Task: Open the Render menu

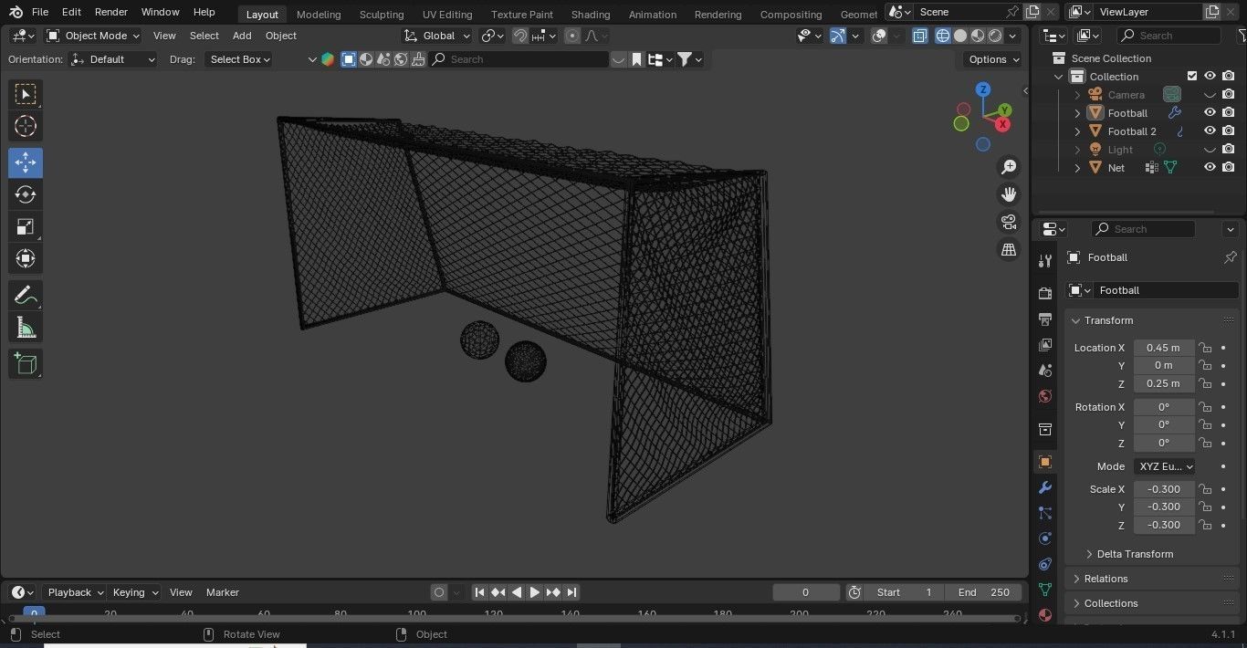Action: (x=111, y=12)
